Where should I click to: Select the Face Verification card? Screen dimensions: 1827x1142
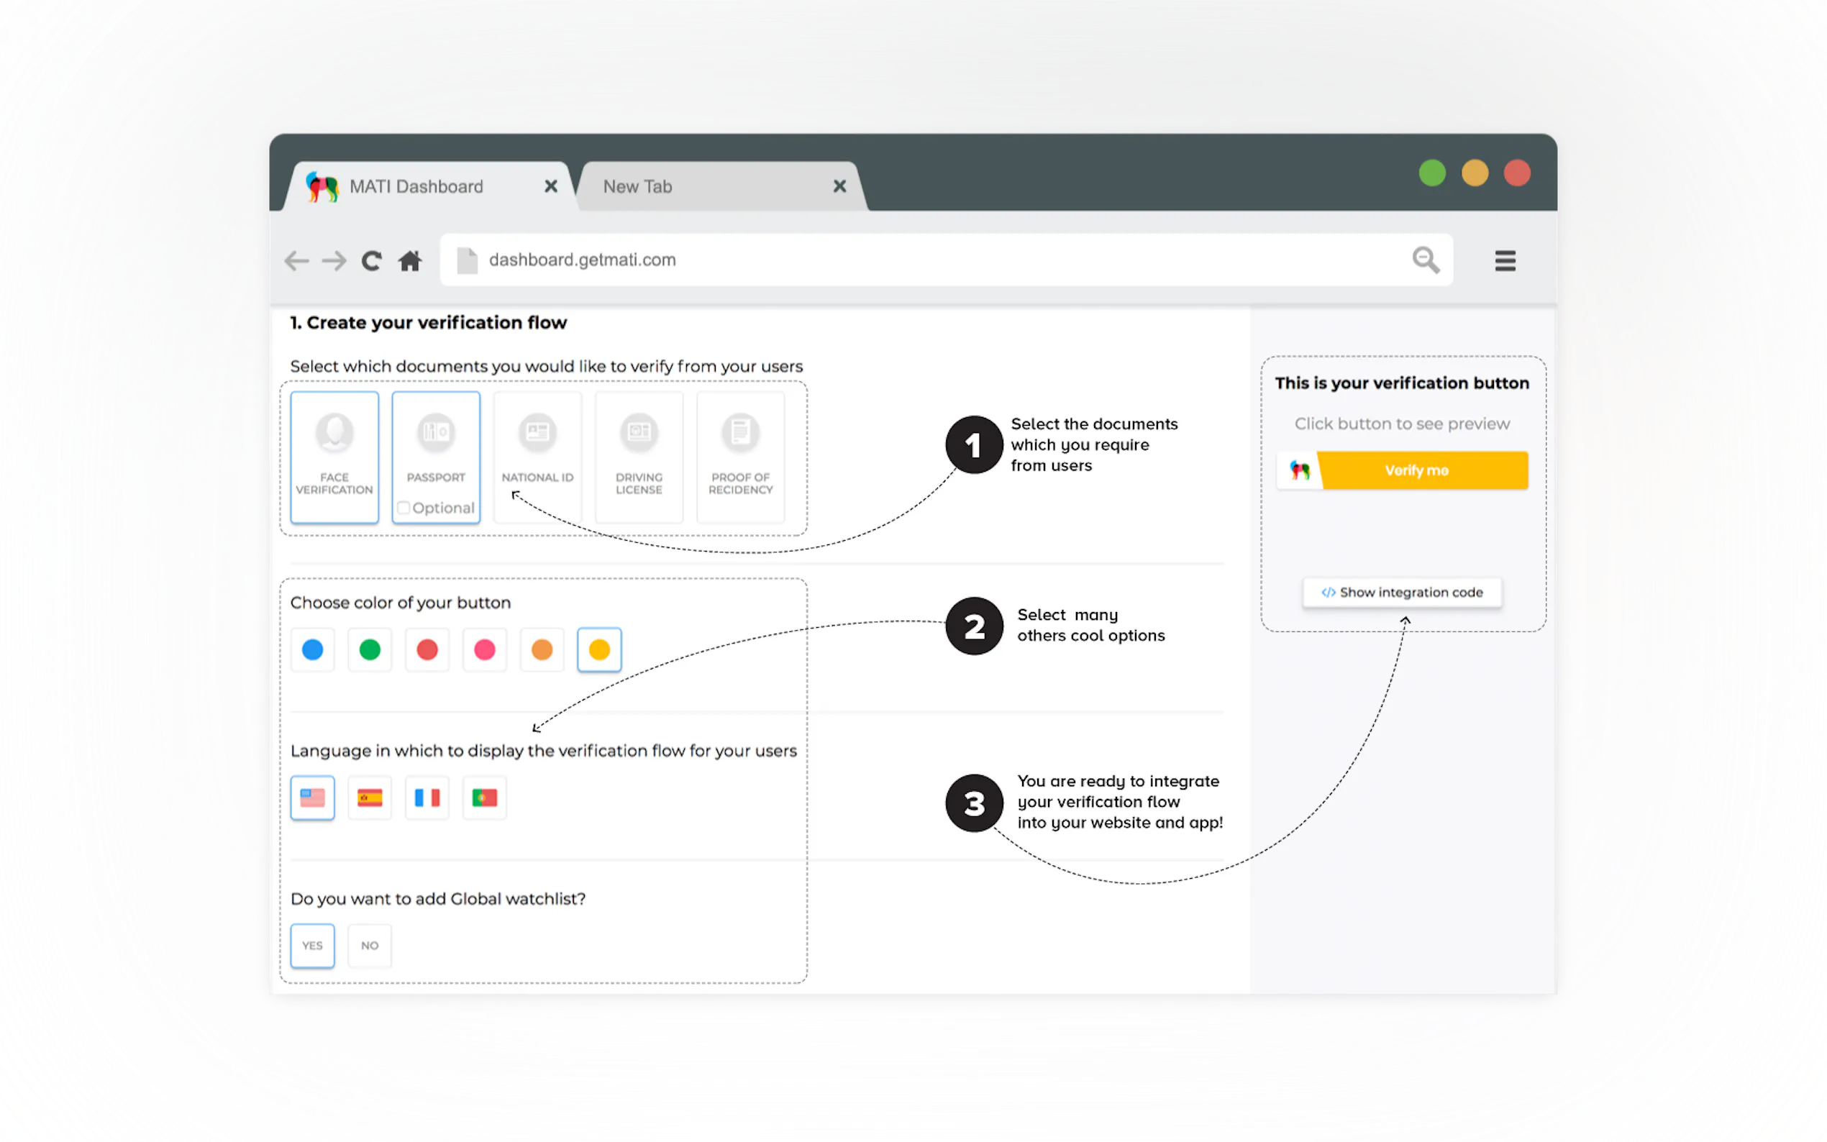click(334, 456)
